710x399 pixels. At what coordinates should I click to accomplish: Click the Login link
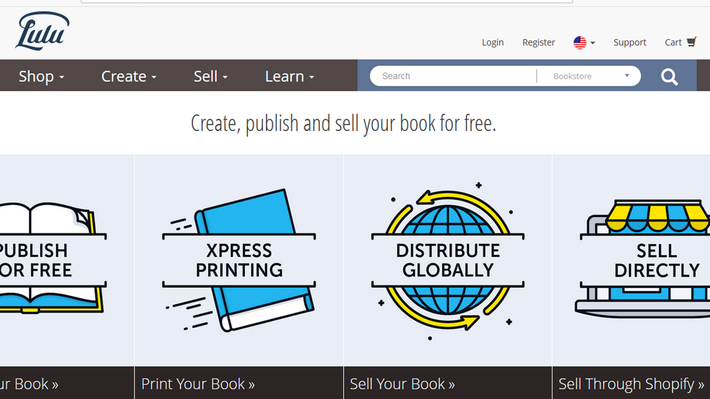tap(493, 42)
